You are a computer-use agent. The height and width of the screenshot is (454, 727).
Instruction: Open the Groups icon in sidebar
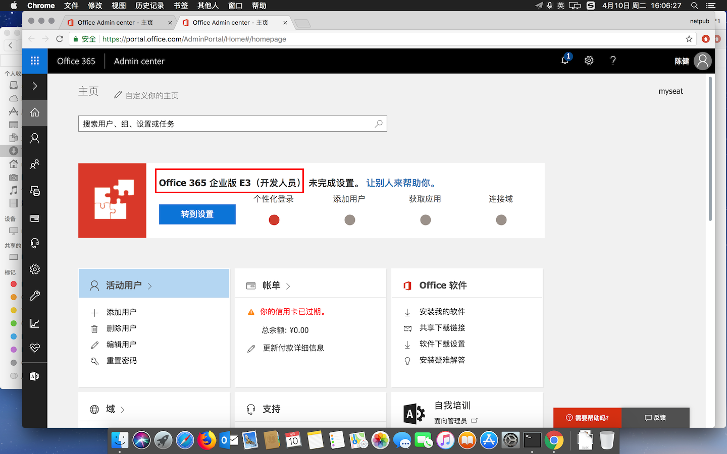[x=35, y=164]
